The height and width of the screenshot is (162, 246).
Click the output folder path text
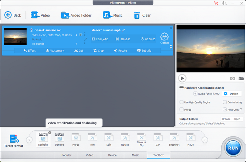tap(202, 123)
